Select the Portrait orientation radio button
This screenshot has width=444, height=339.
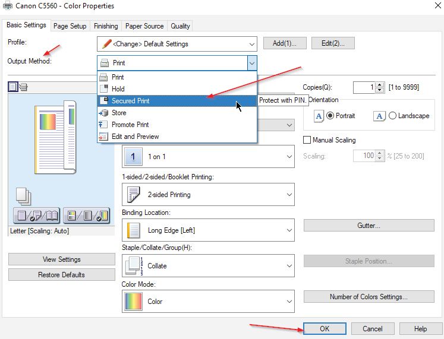point(330,116)
